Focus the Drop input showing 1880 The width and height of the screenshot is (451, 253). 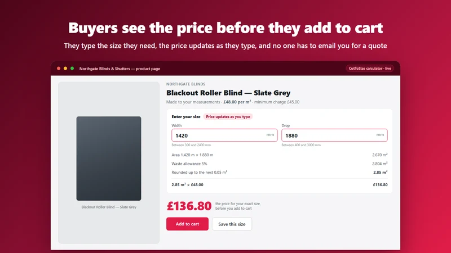pos(334,135)
